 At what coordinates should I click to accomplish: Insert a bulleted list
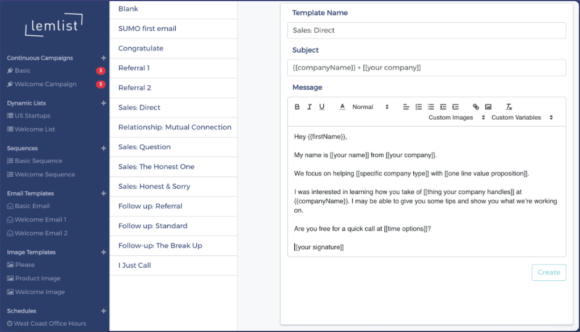coord(430,107)
